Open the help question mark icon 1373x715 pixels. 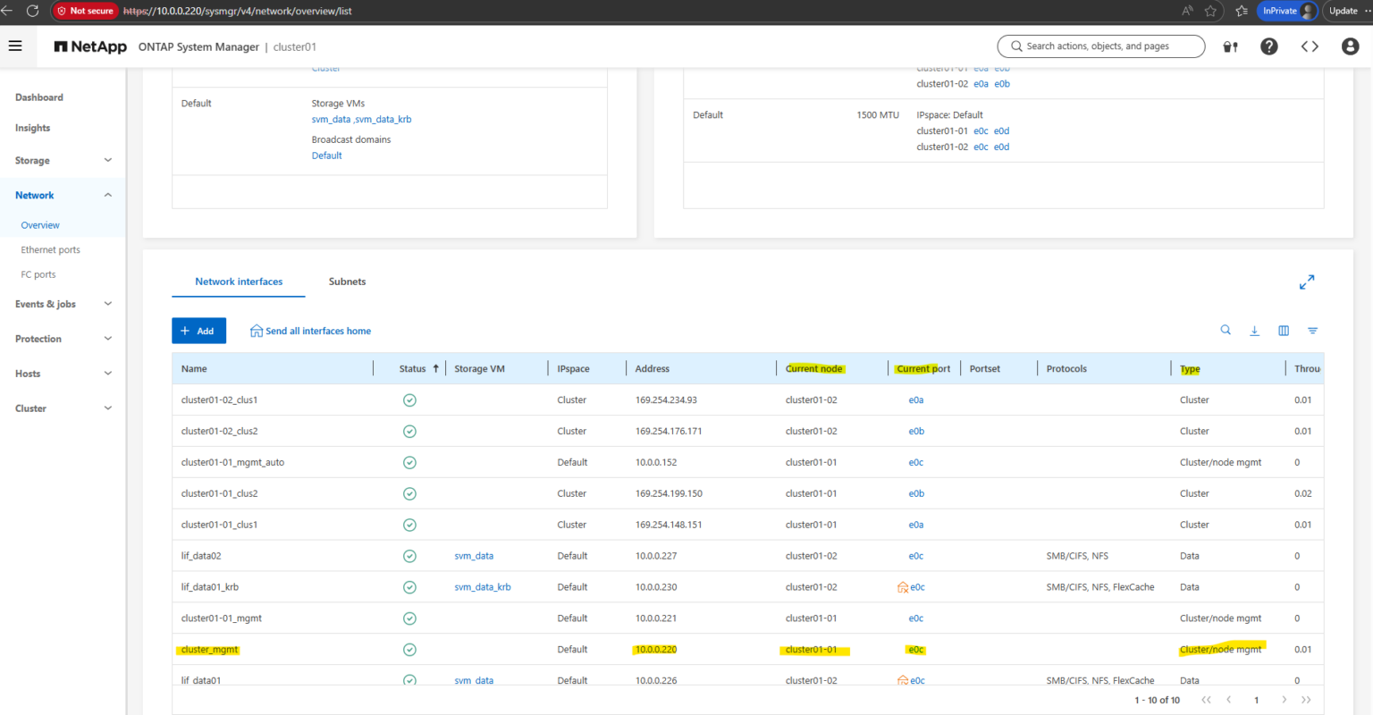[1268, 46]
